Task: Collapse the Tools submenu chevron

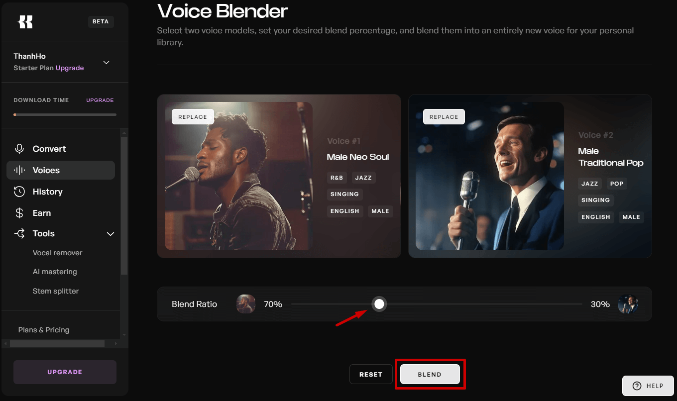Action: [111, 234]
